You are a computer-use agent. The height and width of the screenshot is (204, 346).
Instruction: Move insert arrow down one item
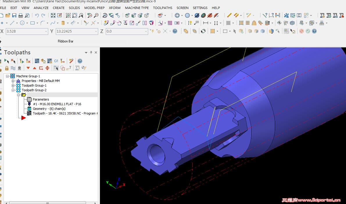(28, 68)
